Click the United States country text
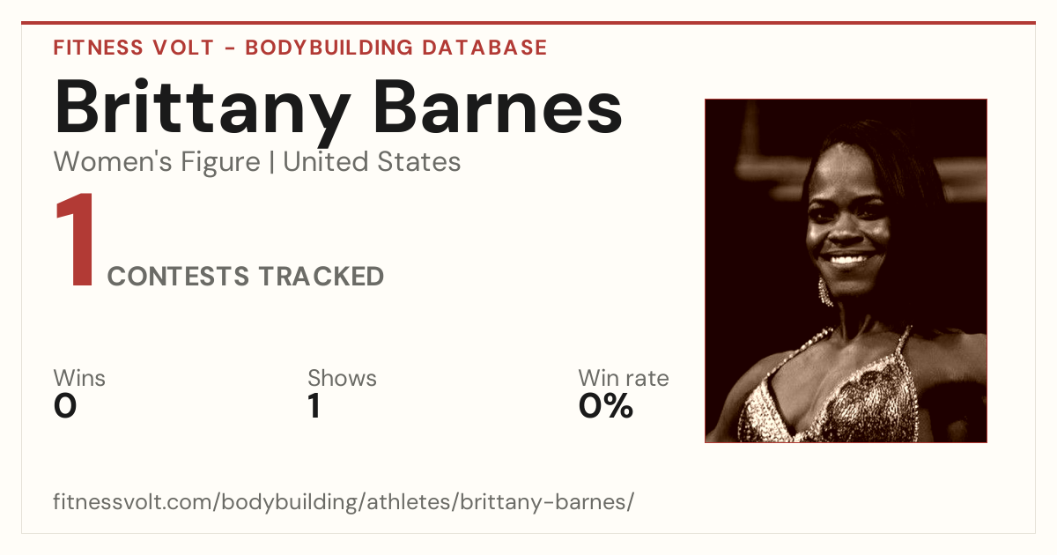The image size is (1057, 555). (372, 162)
